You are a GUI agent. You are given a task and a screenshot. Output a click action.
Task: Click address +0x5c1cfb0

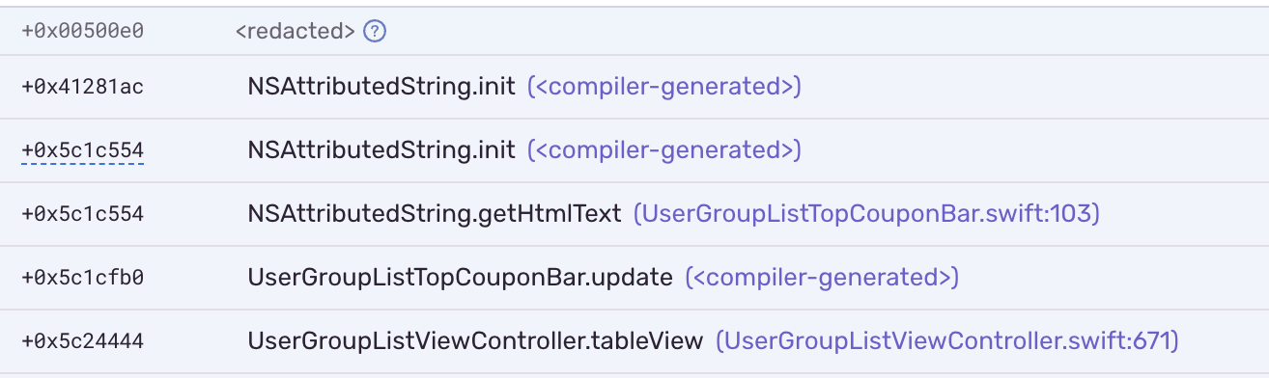pos(82,278)
